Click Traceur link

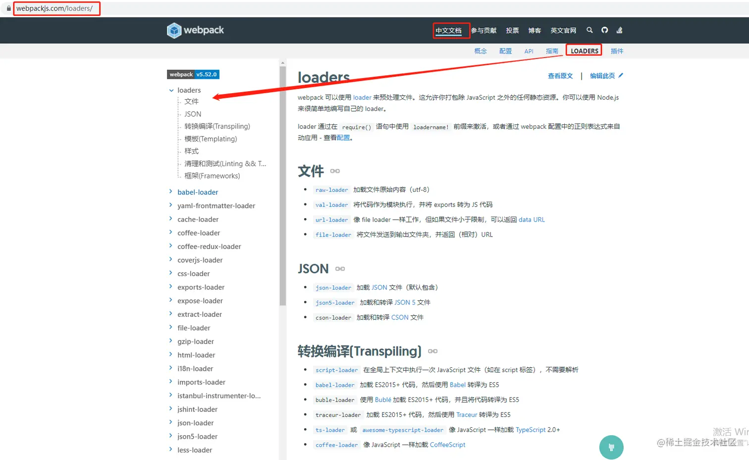(467, 415)
